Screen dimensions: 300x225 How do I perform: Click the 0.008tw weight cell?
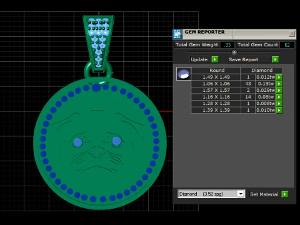(x=266, y=104)
